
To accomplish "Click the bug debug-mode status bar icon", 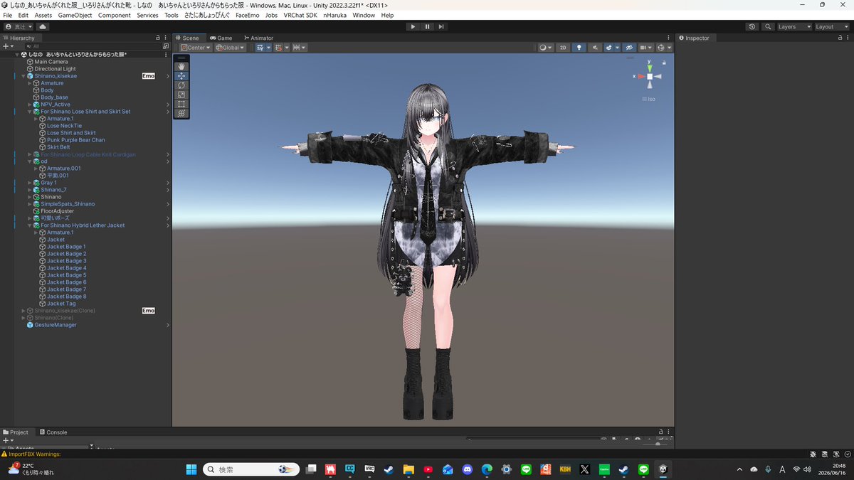I will click(813, 454).
